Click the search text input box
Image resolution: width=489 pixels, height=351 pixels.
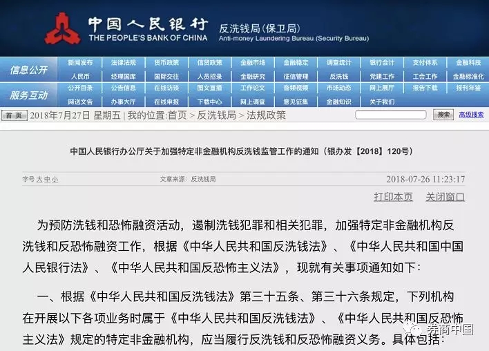coord(391,115)
